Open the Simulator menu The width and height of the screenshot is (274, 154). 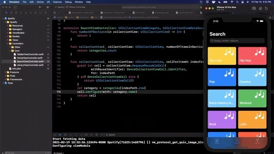14,2
